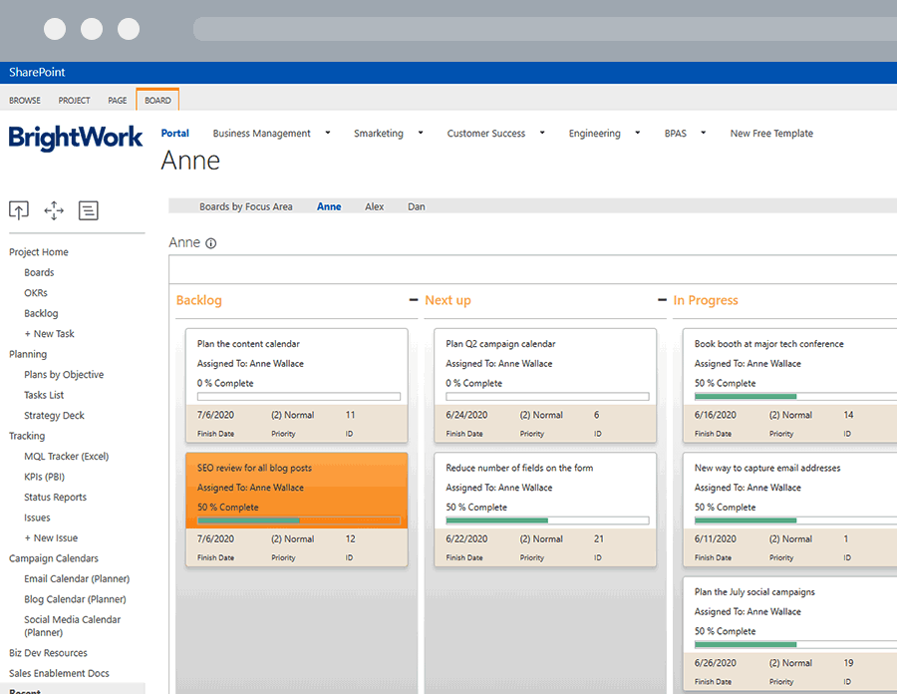
Task: Open OKRs link in sidebar
Action: click(x=36, y=293)
